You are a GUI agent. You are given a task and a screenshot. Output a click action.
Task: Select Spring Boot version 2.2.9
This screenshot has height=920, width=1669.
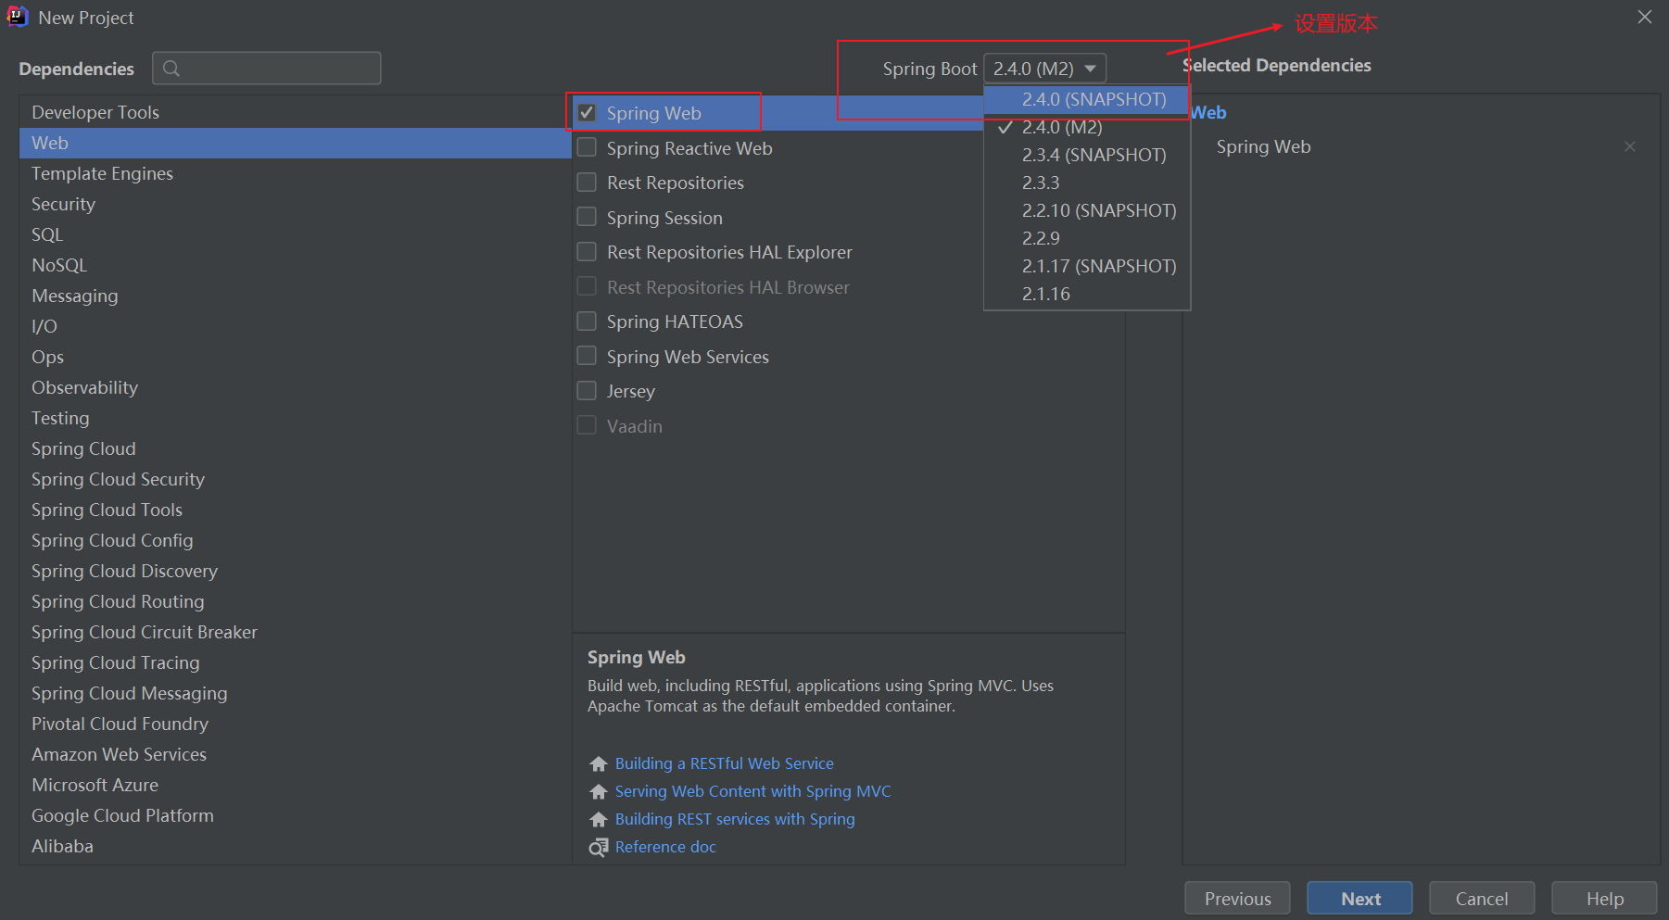(x=1086, y=238)
